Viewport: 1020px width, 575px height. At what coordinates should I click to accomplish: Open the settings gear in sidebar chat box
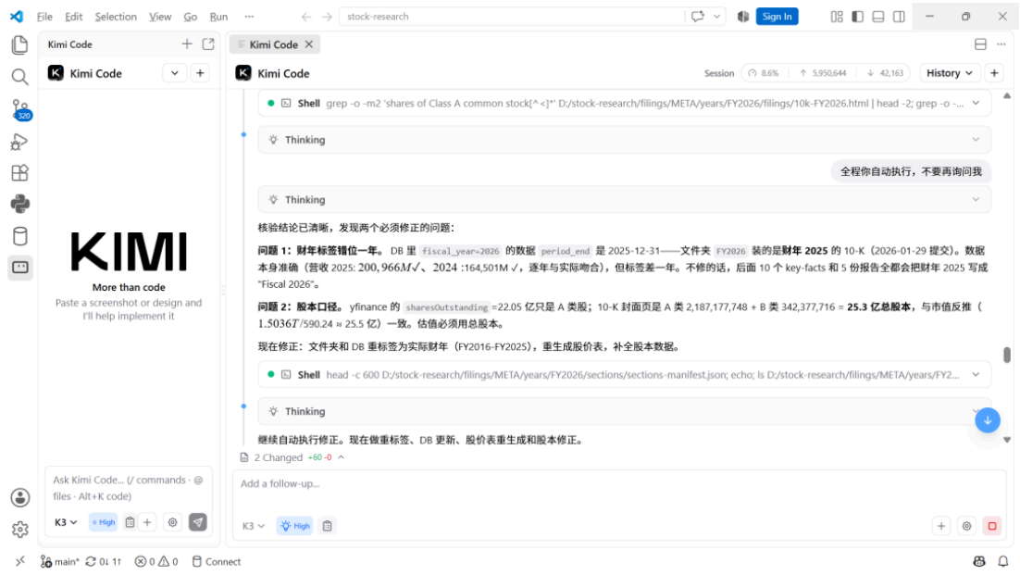(x=172, y=522)
